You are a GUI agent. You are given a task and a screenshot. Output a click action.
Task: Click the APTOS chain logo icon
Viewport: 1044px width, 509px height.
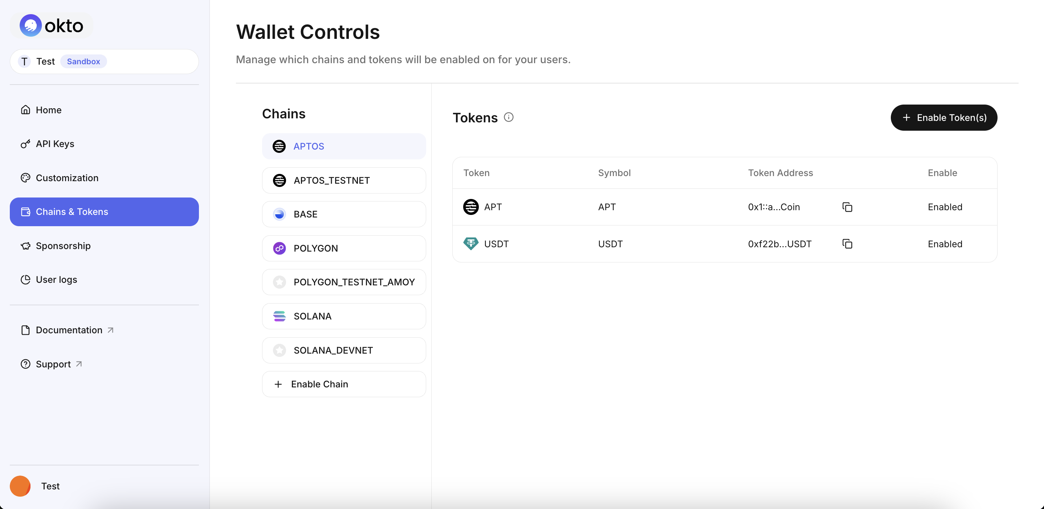pos(279,146)
